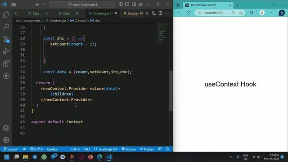Click the Prettier status bar item

coord(147,149)
